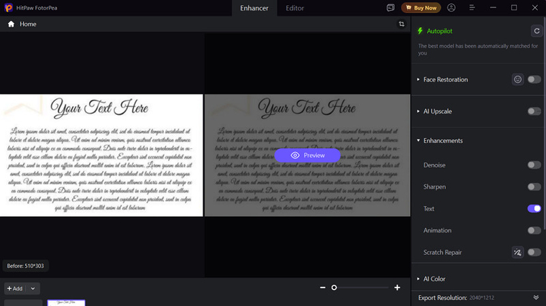Disable the Text enhancement toggle
546x306 pixels.
pyautogui.click(x=534, y=209)
